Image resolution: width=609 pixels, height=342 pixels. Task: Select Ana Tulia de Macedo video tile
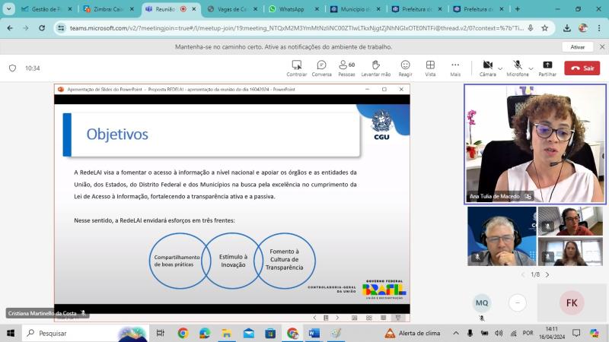click(x=535, y=144)
